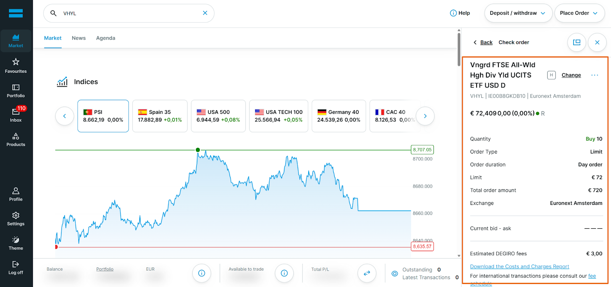Click info icon next to EUR balance
The width and height of the screenshot is (611, 287).
(202, 273)
